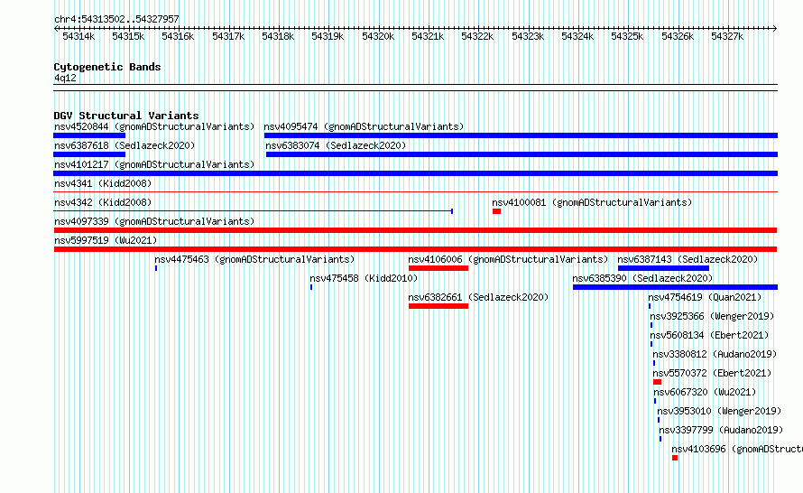
Task: Click thin blue line under nsv4342
Action: 253,211
